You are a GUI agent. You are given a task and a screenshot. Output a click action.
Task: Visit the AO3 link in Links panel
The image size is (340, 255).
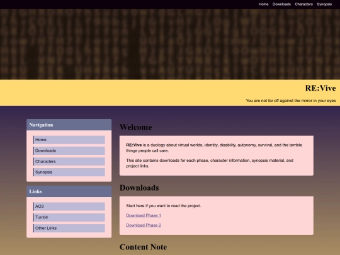pos(69,207)
